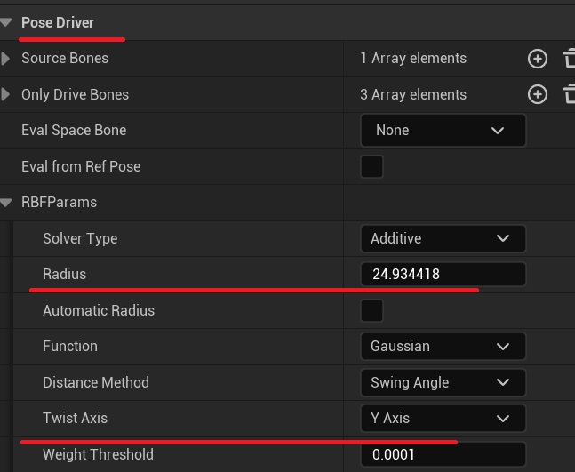Empty the Only Drive Bones array
575x472 pixels.
pyautogui.click(x=569, y=94)
